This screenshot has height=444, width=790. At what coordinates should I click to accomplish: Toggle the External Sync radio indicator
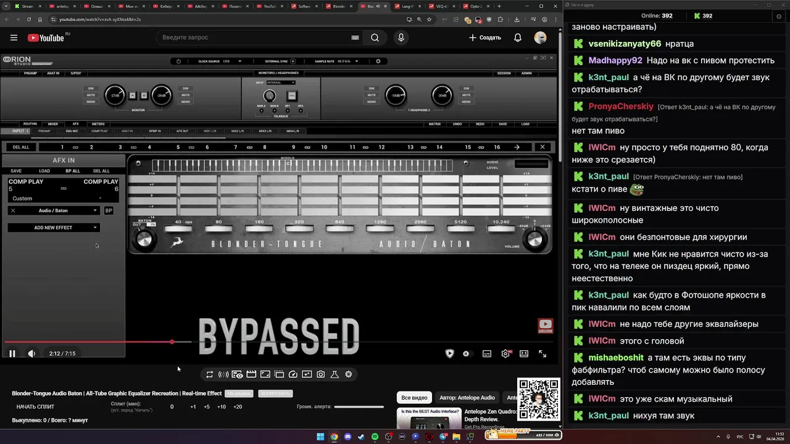[x=293, y=61]
